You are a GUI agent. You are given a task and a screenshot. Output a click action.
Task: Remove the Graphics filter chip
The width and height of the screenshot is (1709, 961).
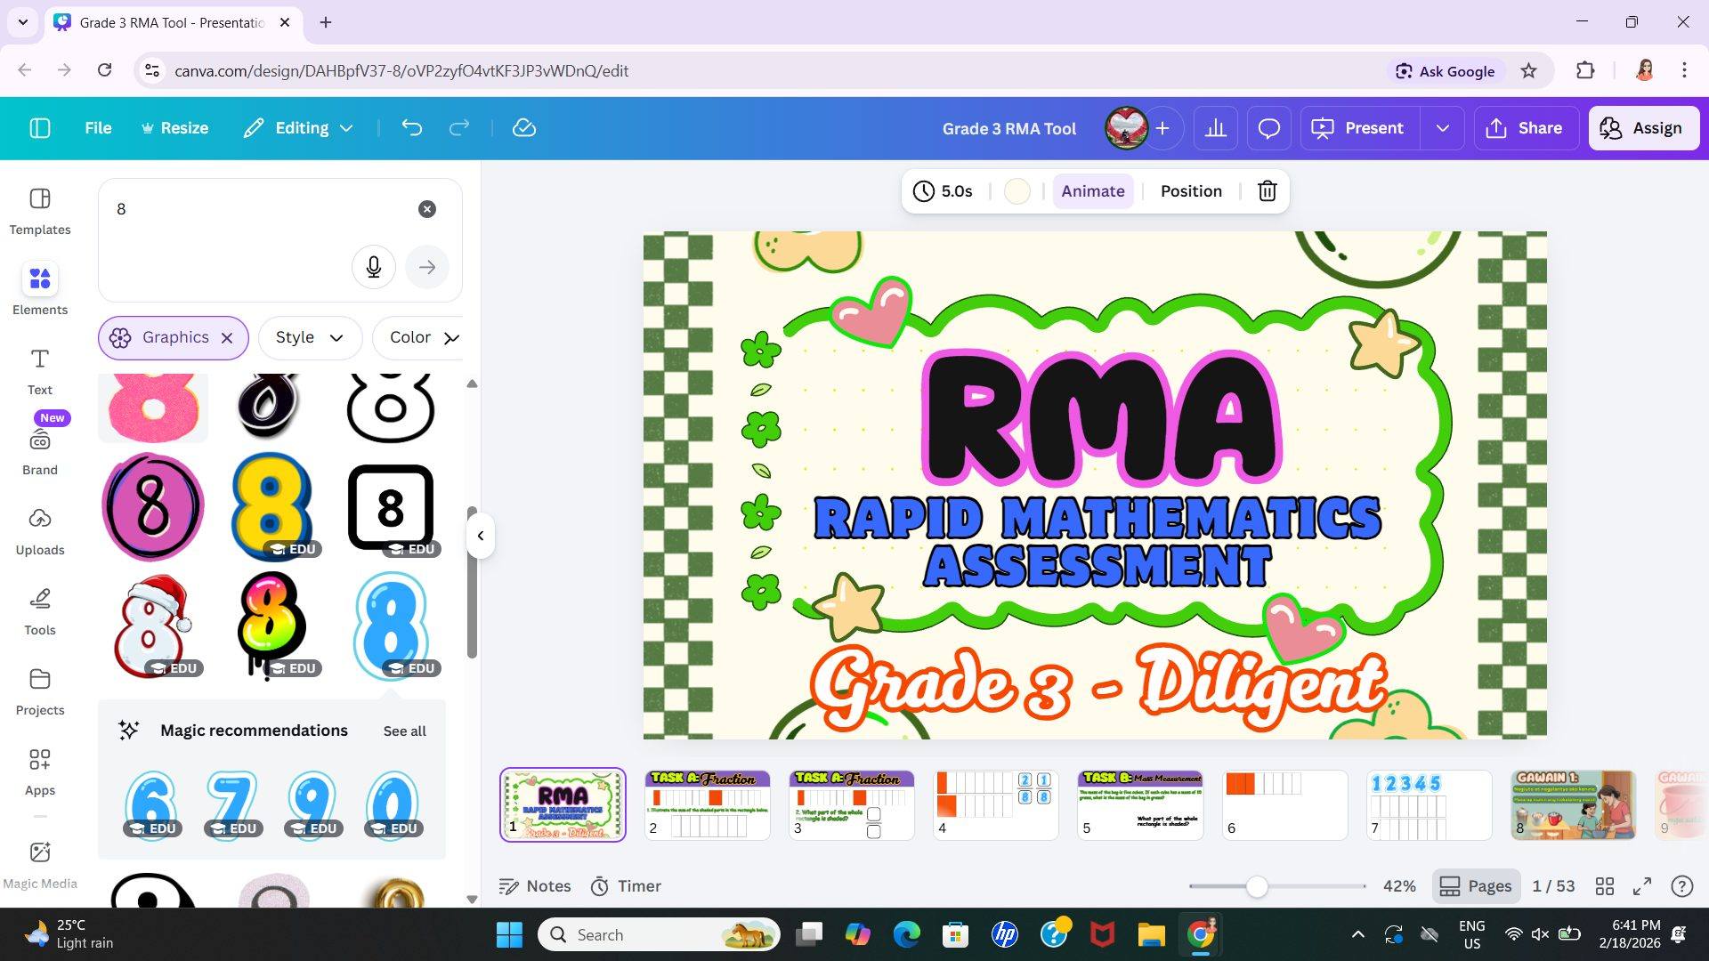coord(227,338)
